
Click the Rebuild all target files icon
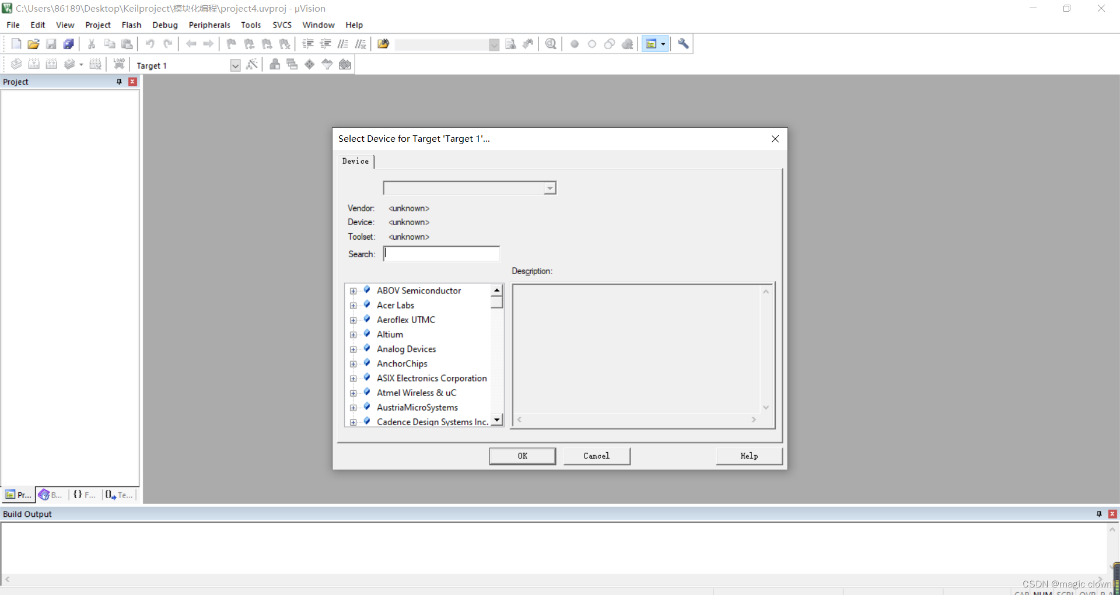(x=51, y=64)
